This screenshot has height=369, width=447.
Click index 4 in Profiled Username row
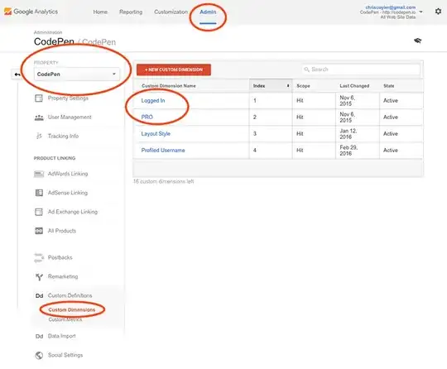click(x=255, y=150)
